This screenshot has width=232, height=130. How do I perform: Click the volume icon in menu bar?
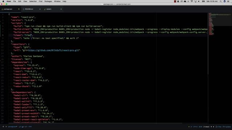tap(199, 1)
